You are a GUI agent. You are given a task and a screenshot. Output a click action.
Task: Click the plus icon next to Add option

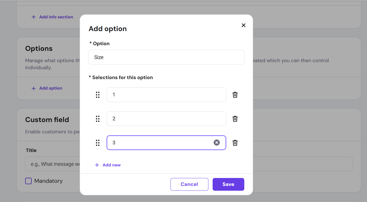click(x=33, y=88)
